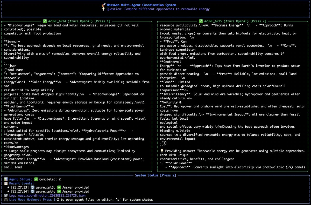Click the [23:27:33] timestamp
Screen dimensions: 311x205
point(20,187)
